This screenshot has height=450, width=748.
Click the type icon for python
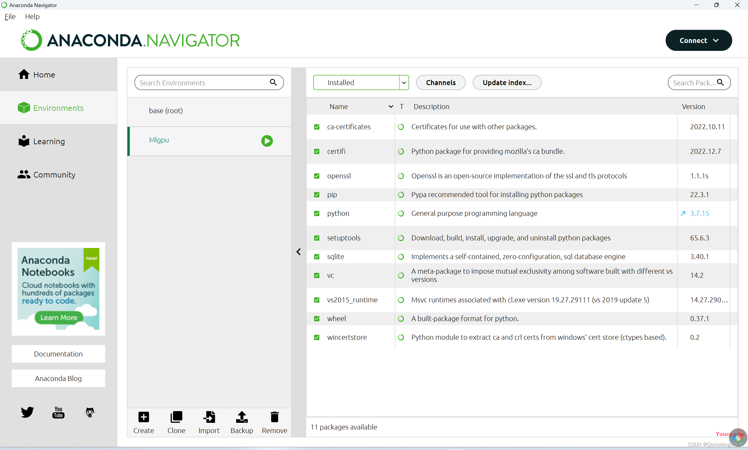pos(401,213)
